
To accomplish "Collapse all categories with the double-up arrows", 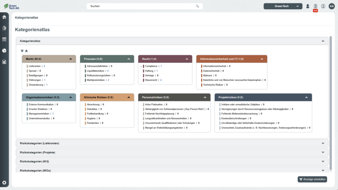I will 26,51.
